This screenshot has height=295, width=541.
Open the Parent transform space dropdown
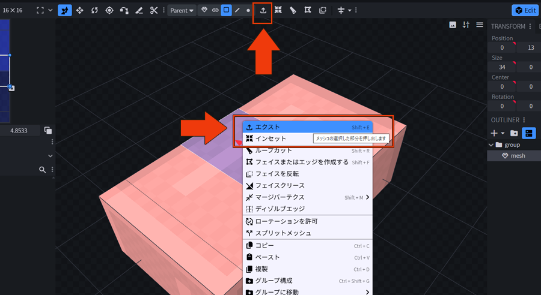tap(182, 10)
